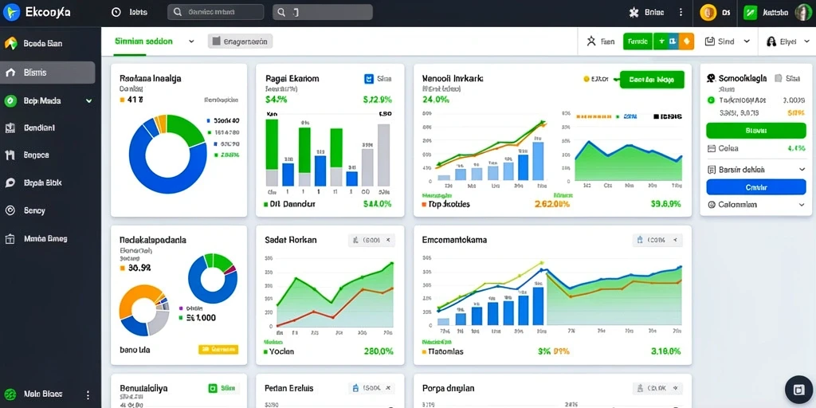The image size is (816, 408).
Task: Switch to the Enagarnaron tab
Action: (240, 41)
